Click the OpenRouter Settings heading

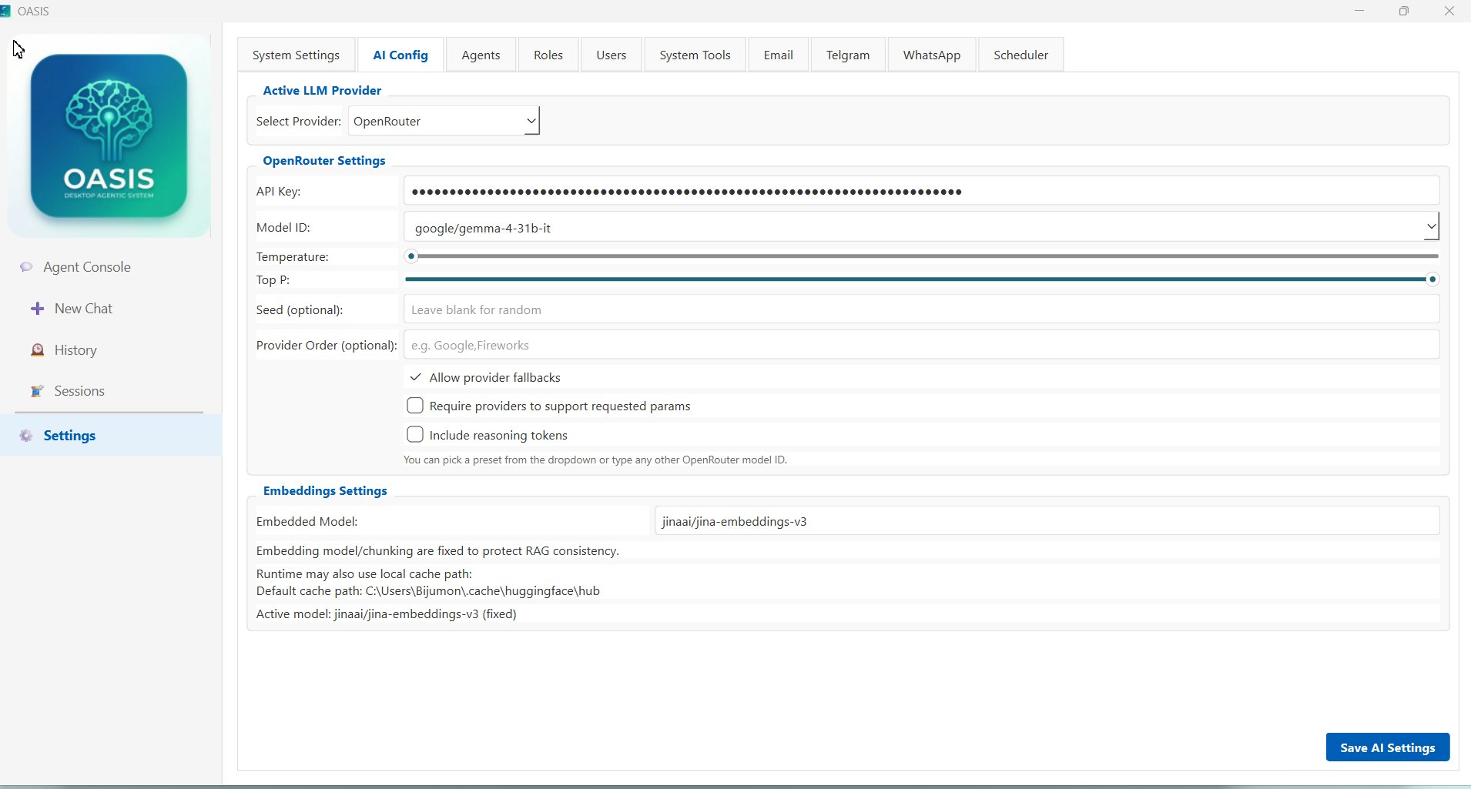[324, 160]
